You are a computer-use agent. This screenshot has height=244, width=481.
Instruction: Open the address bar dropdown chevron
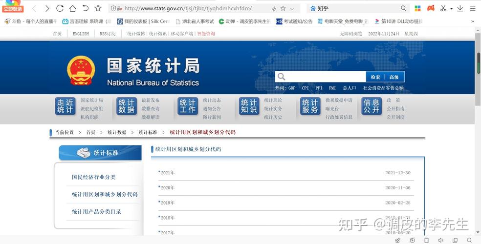(292, 9)
